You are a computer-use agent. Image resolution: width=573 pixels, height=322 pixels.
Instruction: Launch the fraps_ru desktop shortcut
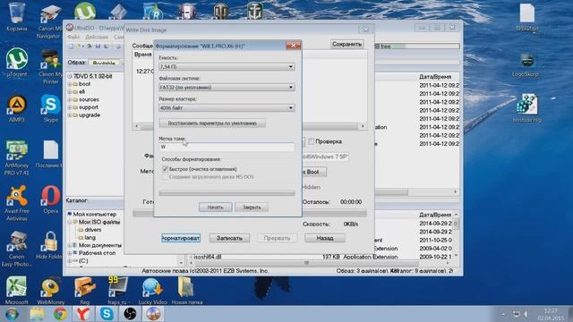pos(117,290)
